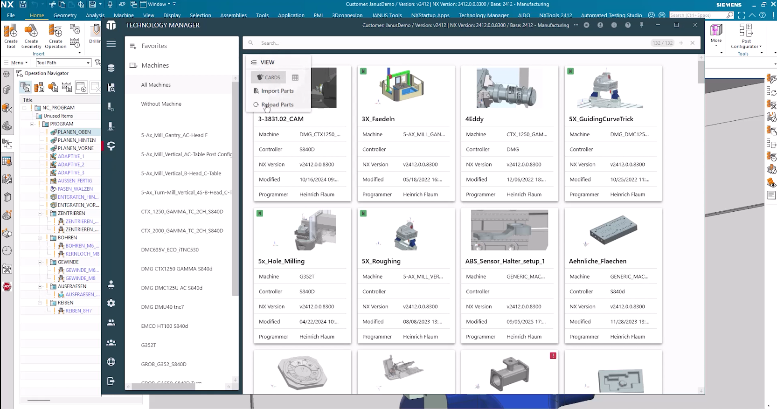Collapse the REIBEN group
This screenshot has height=409, width=777.
(x=40, y=303)
